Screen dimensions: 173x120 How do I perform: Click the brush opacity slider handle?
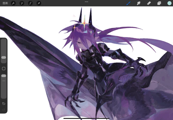click(x=4, y=76)
